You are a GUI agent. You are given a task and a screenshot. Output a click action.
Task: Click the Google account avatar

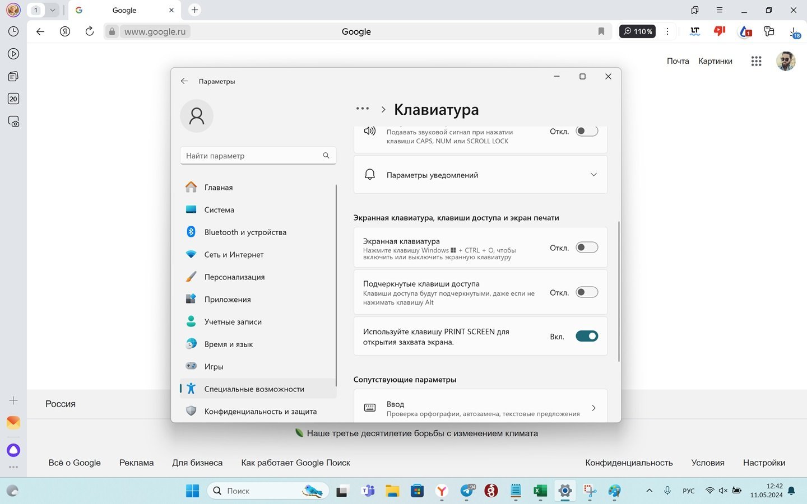pyautogui.click(x=786, y=61)
